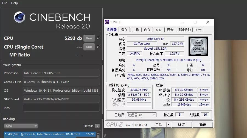Click the Ver. 1.90.0.x64 version text

point(136,125)
